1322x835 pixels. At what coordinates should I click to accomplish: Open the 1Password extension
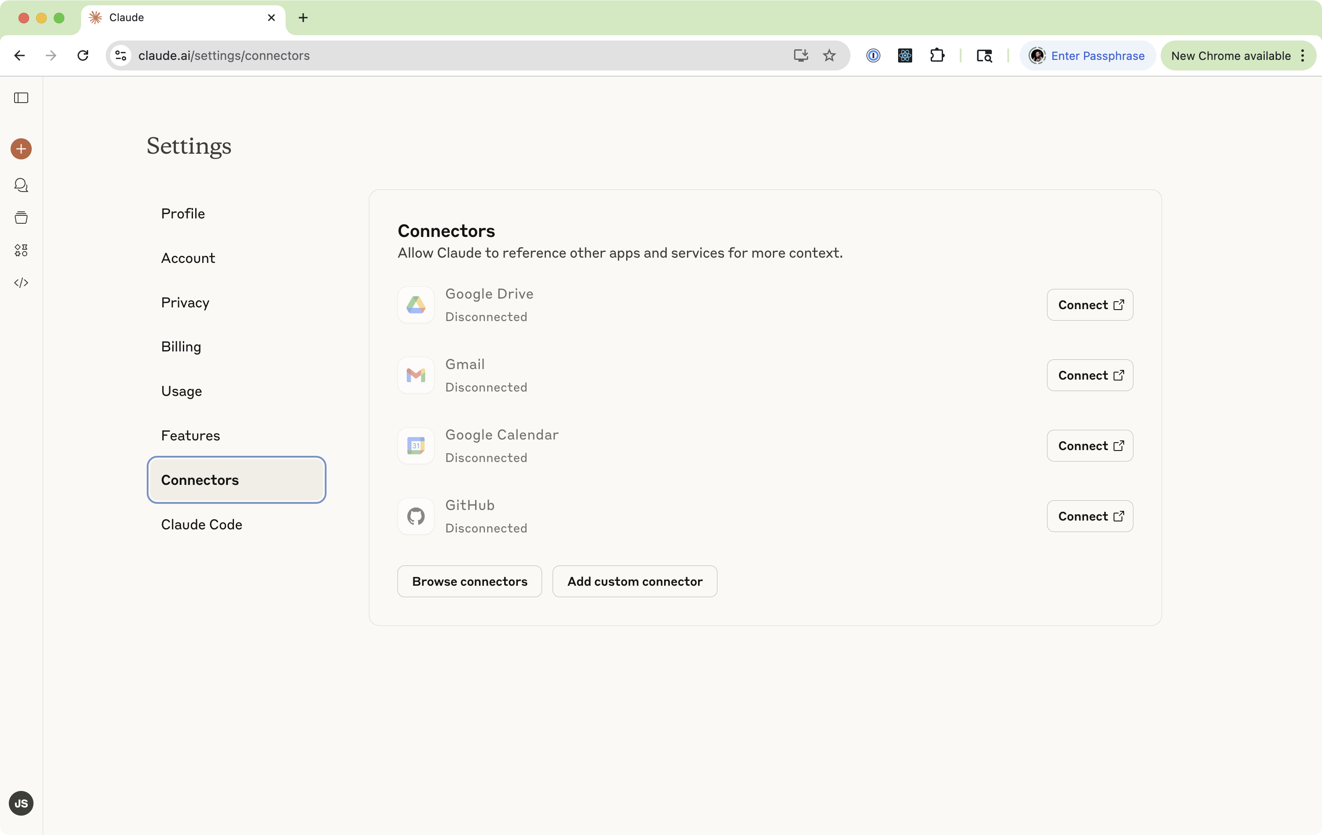pos(873,55)
